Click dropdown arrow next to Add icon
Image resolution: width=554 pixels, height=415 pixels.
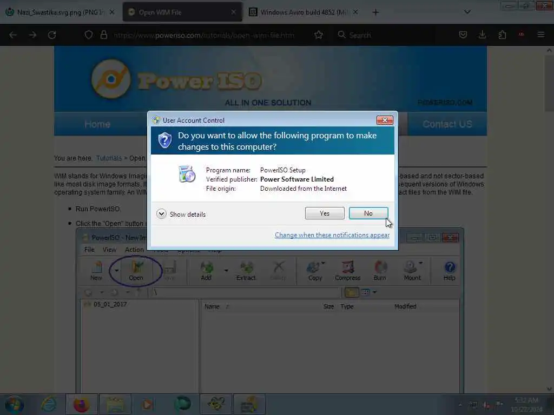(226, 271)
